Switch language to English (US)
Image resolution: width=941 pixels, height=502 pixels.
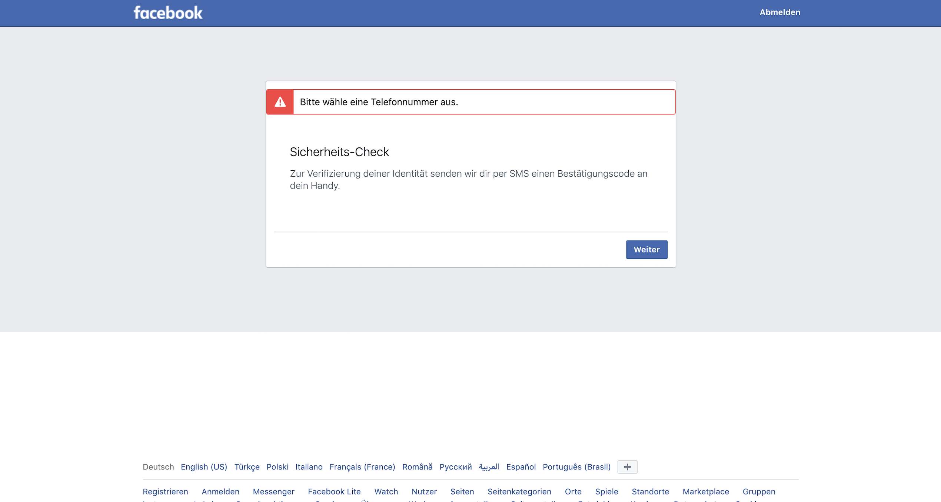[204, 467]
